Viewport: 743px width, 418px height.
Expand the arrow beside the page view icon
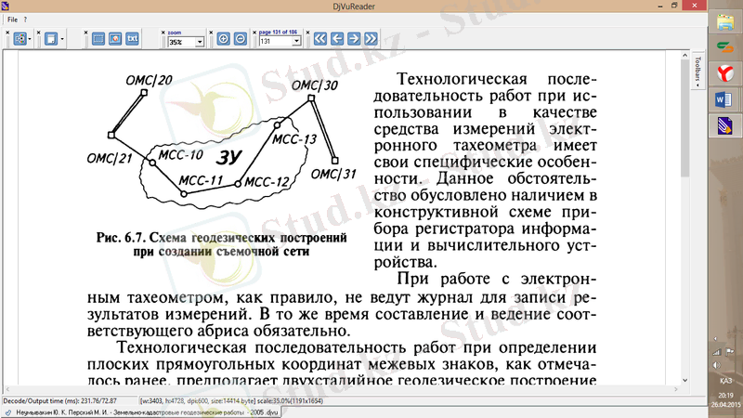click(62, 39)
